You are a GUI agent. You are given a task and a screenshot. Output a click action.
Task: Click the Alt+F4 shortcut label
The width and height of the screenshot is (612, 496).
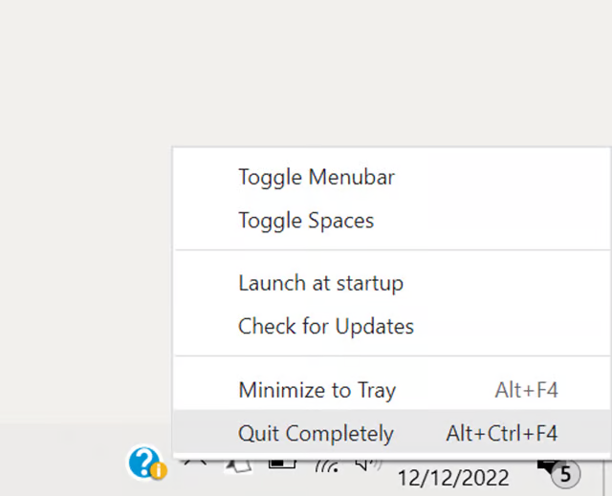pyautogui.click(x=526, y=390)
